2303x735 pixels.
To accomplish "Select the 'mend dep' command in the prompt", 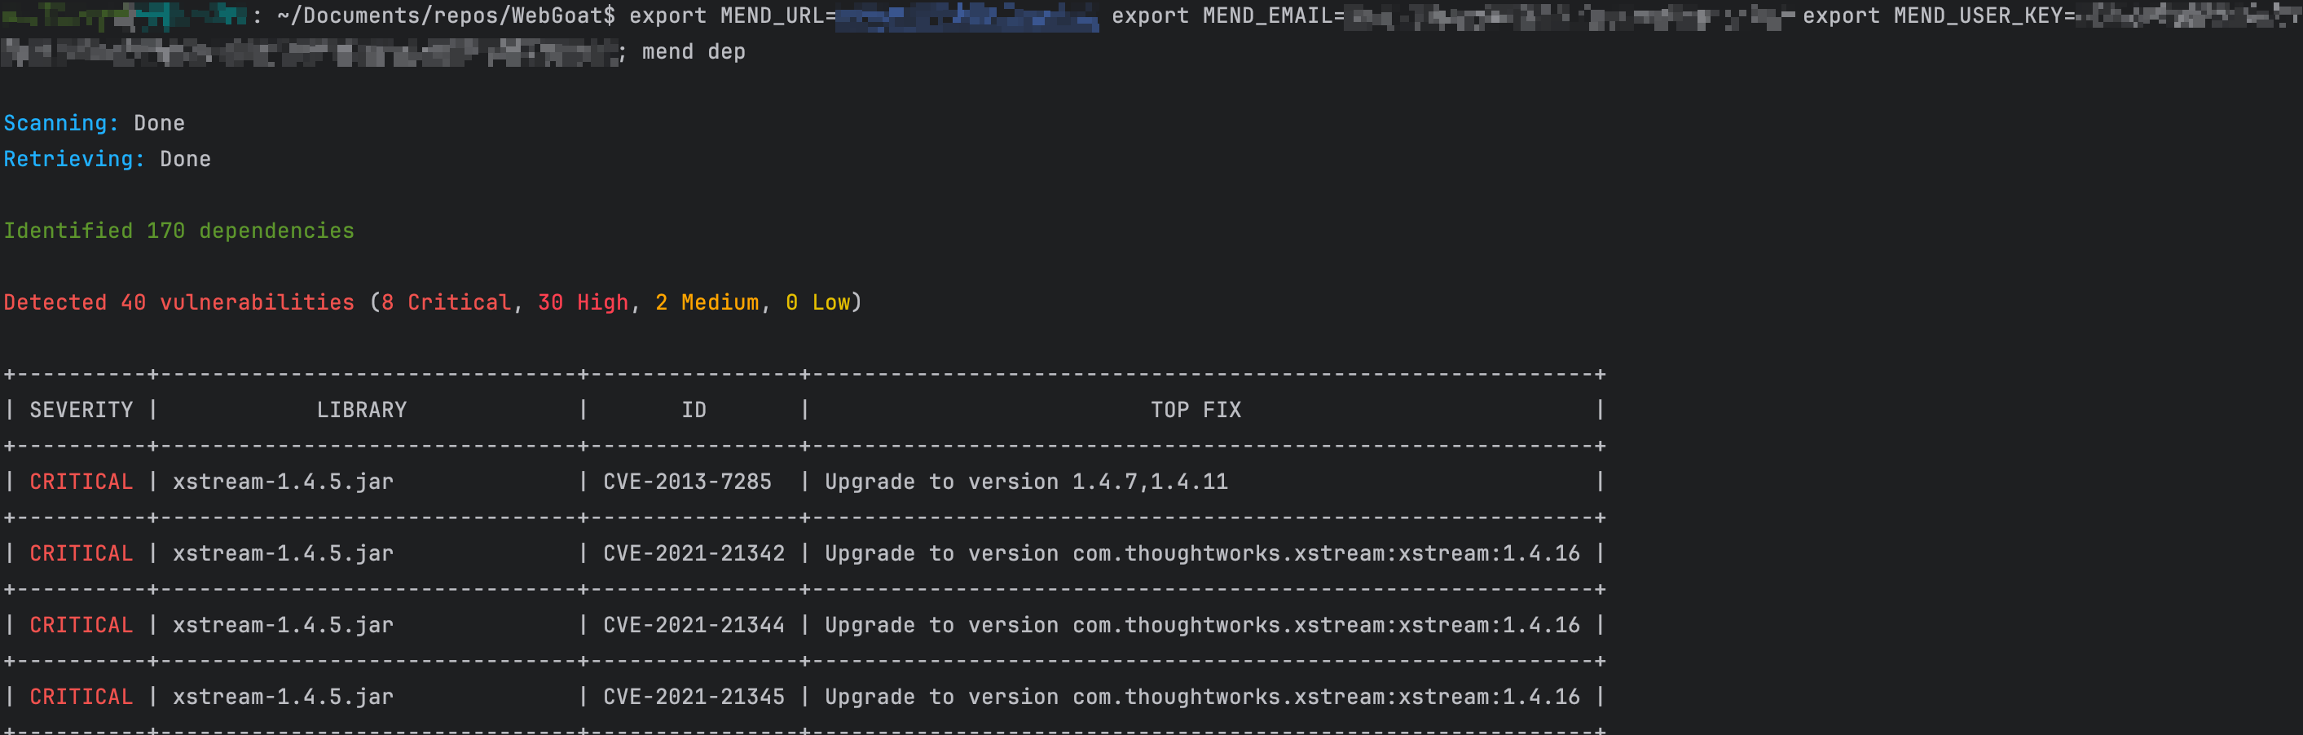I will coord(696,51).
